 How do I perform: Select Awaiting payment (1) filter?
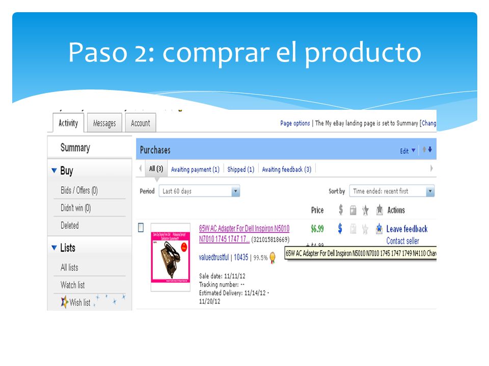coord(195,170)
